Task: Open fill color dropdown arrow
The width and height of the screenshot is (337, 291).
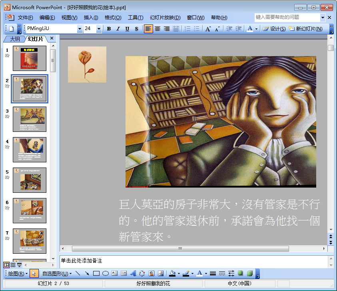Action: pos(179,274)
